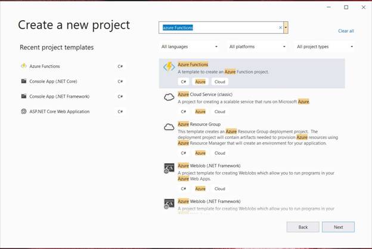This screenshot has width=372, height=249.
Task: Click the C# tag under first Azure WebJob
Action: point(184,189)
